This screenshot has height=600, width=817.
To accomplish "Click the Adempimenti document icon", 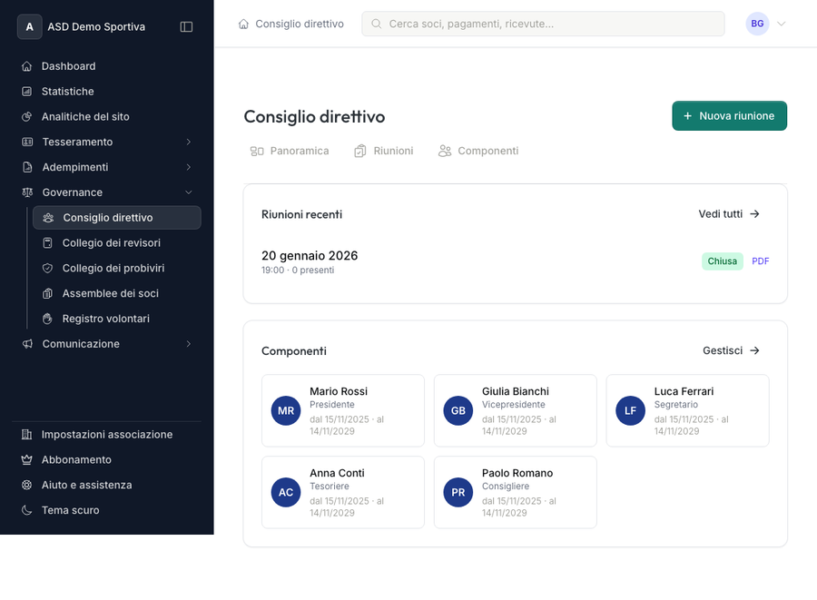I will [x=27, y=167].
